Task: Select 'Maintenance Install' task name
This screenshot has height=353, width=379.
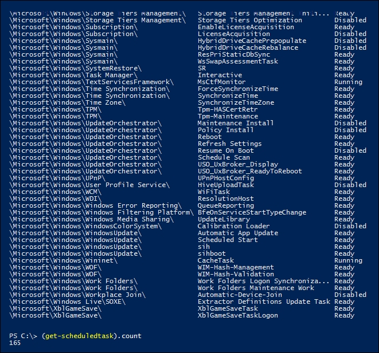Action: [236, 123]
